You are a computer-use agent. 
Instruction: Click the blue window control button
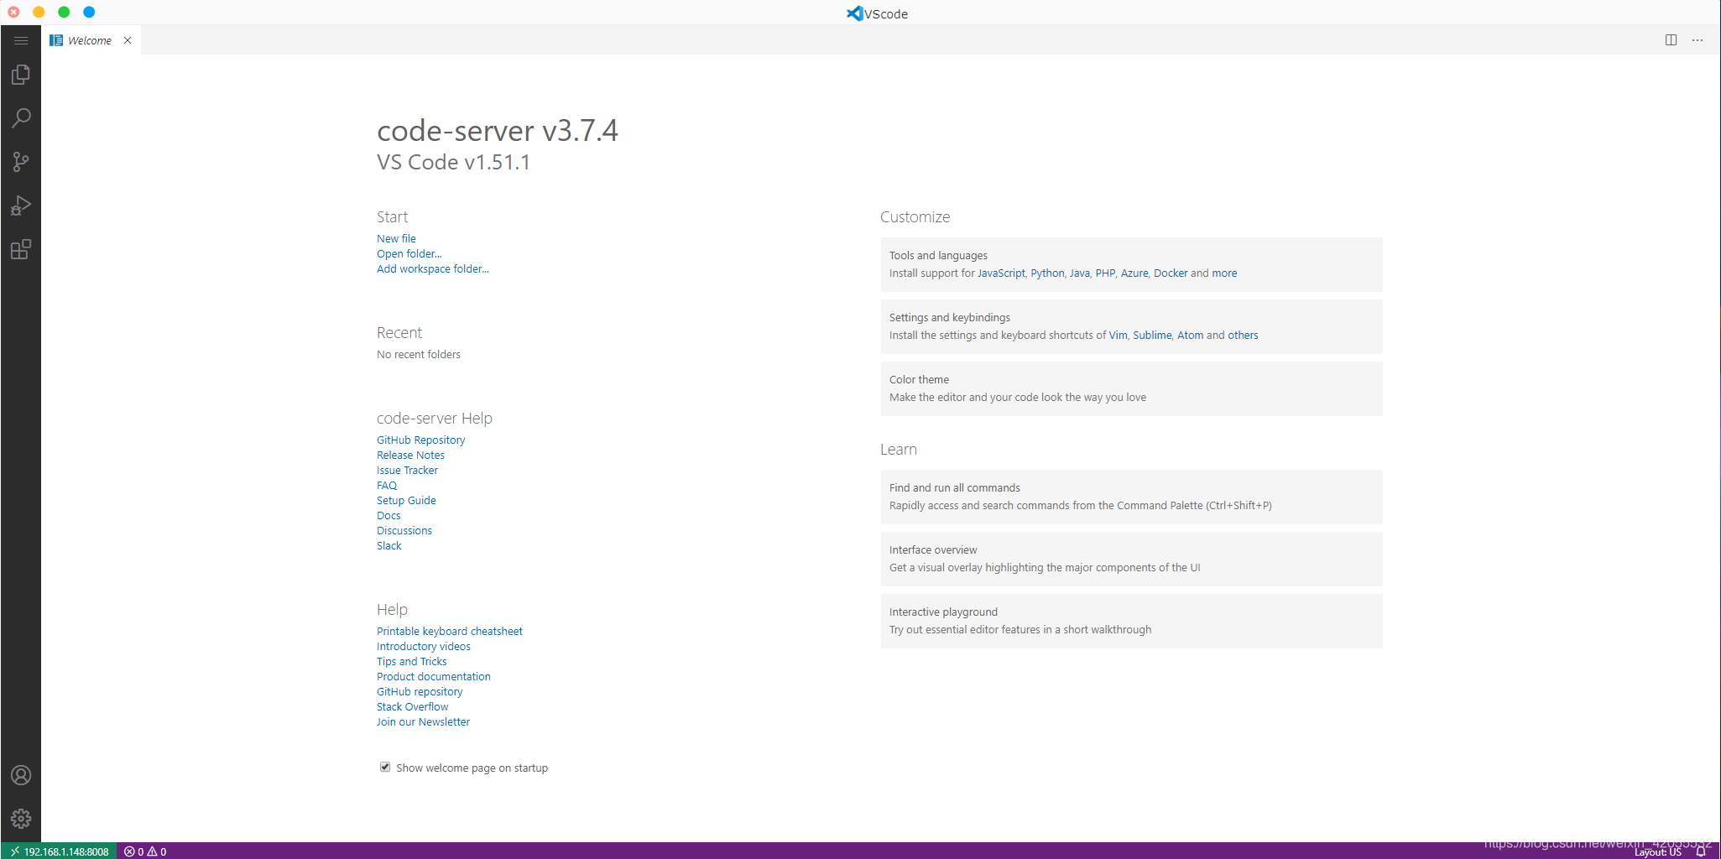[89, 12]
